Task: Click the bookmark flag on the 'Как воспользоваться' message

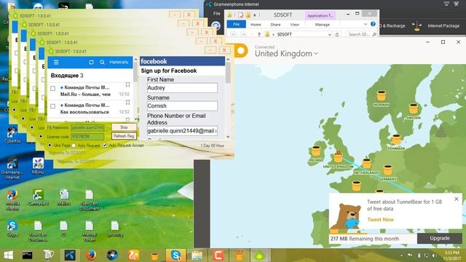Action: point(128,103)
